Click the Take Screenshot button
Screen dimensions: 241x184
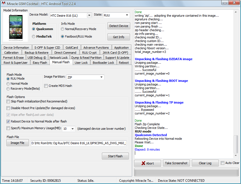click(x=176, y=163)
